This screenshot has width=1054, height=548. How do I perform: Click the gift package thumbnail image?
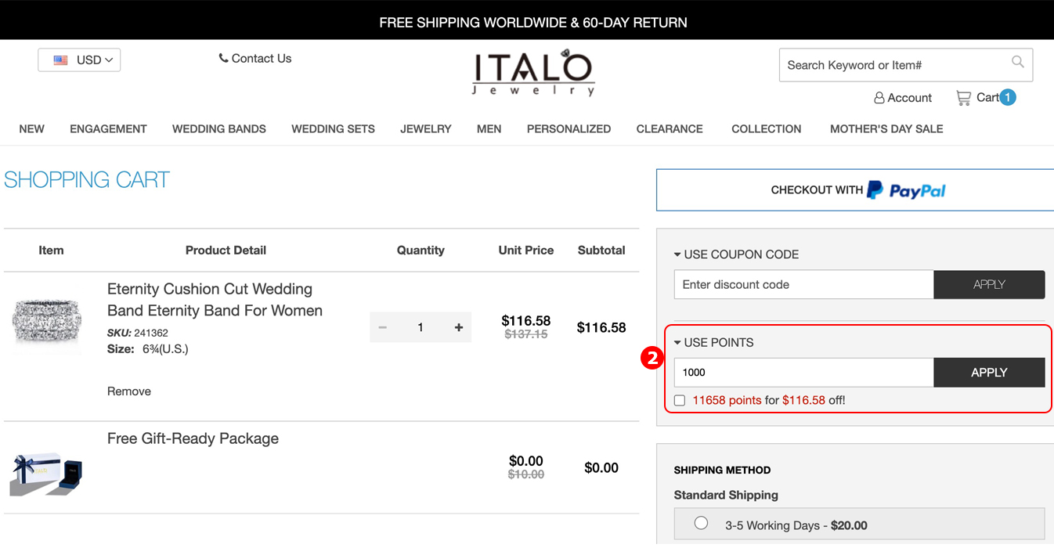click(x=47, y=473)
